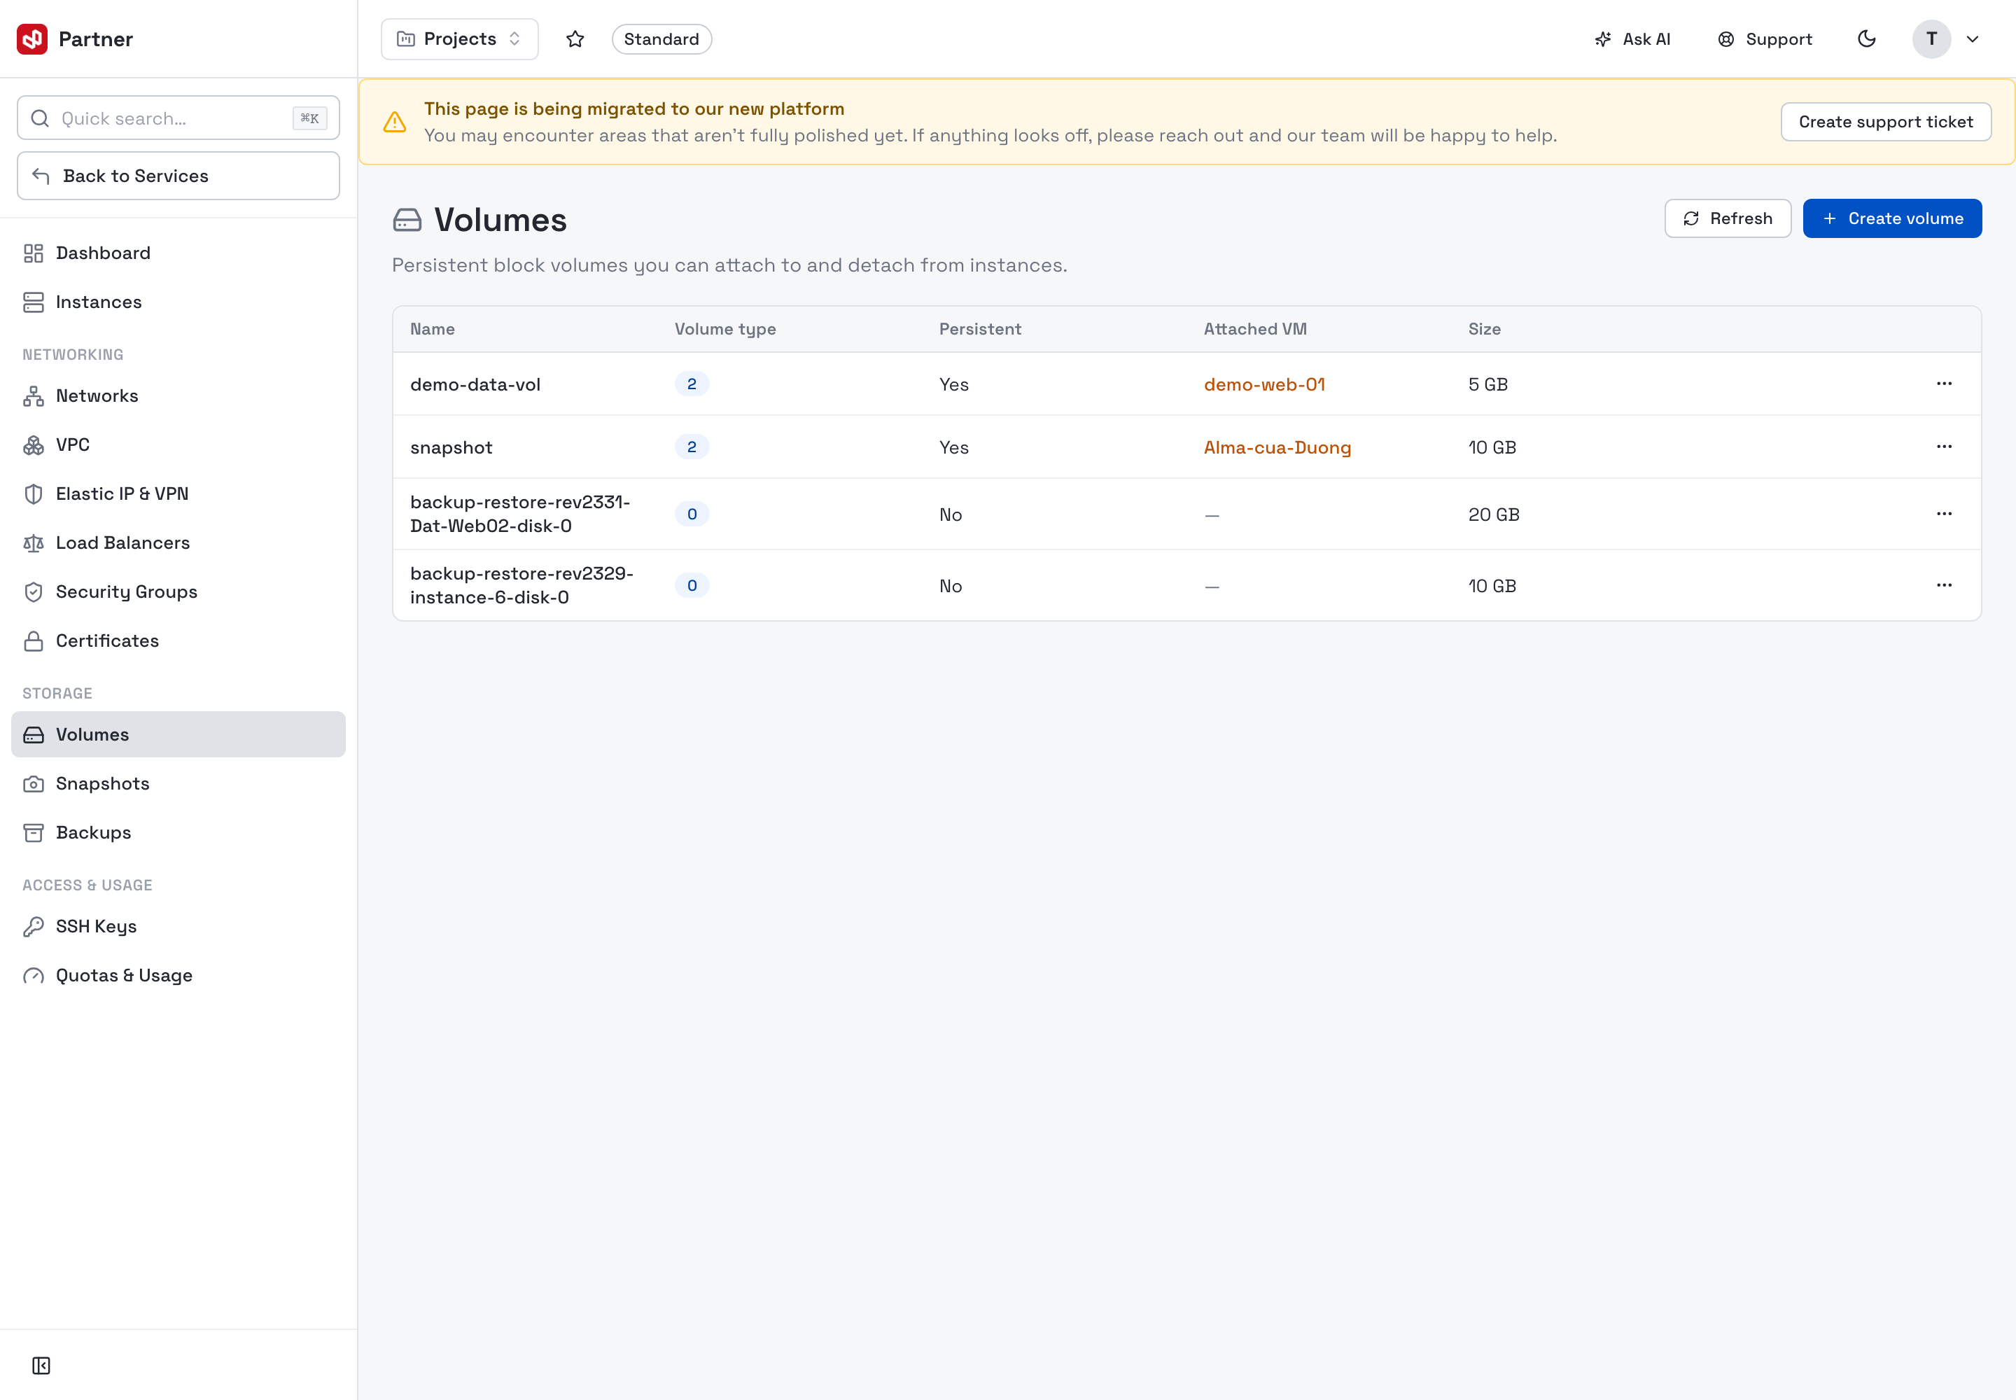Click the Refresh button

pos(1728,218)
